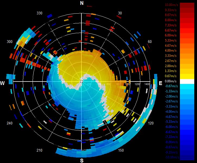Click the -3.33m/s legend label
197x163 pixels.
tap(171, 107)
